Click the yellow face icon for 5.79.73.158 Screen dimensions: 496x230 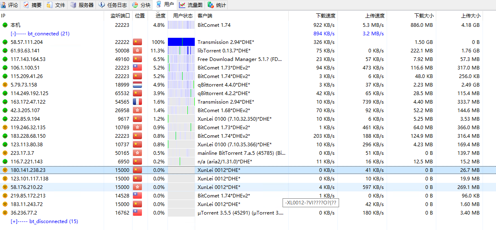click(x=5, y=85)
